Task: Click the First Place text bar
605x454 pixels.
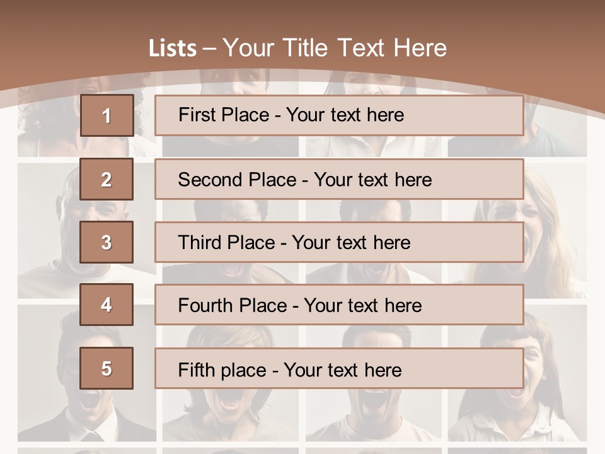Action: pos(339,115)
